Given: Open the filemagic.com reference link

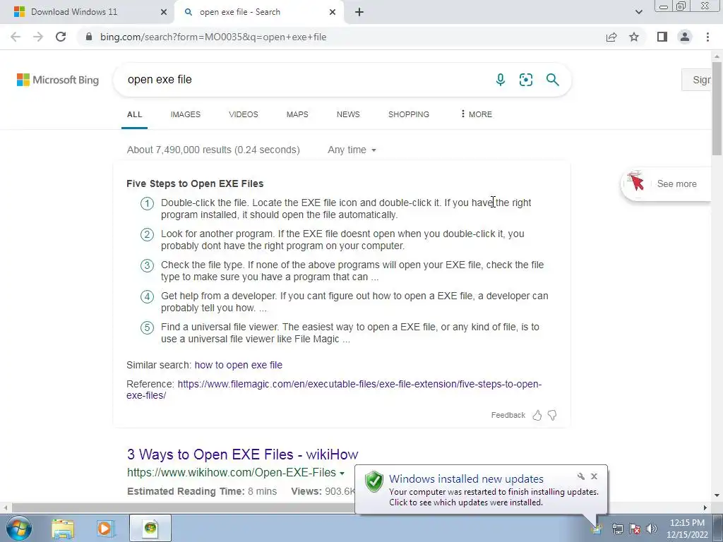Looking at the screenshot, I should pyautogui.click(x=334, y=390).
